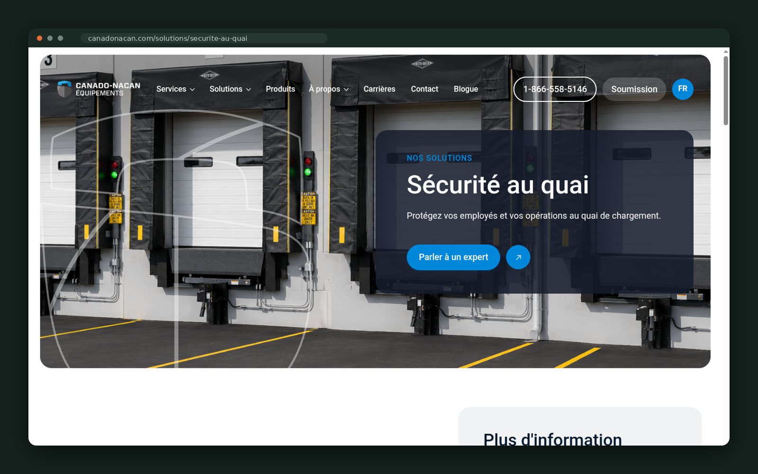Click the NOS SOLUTIONS label
Viewport: 758px width, 474px height.
(439, 158)
